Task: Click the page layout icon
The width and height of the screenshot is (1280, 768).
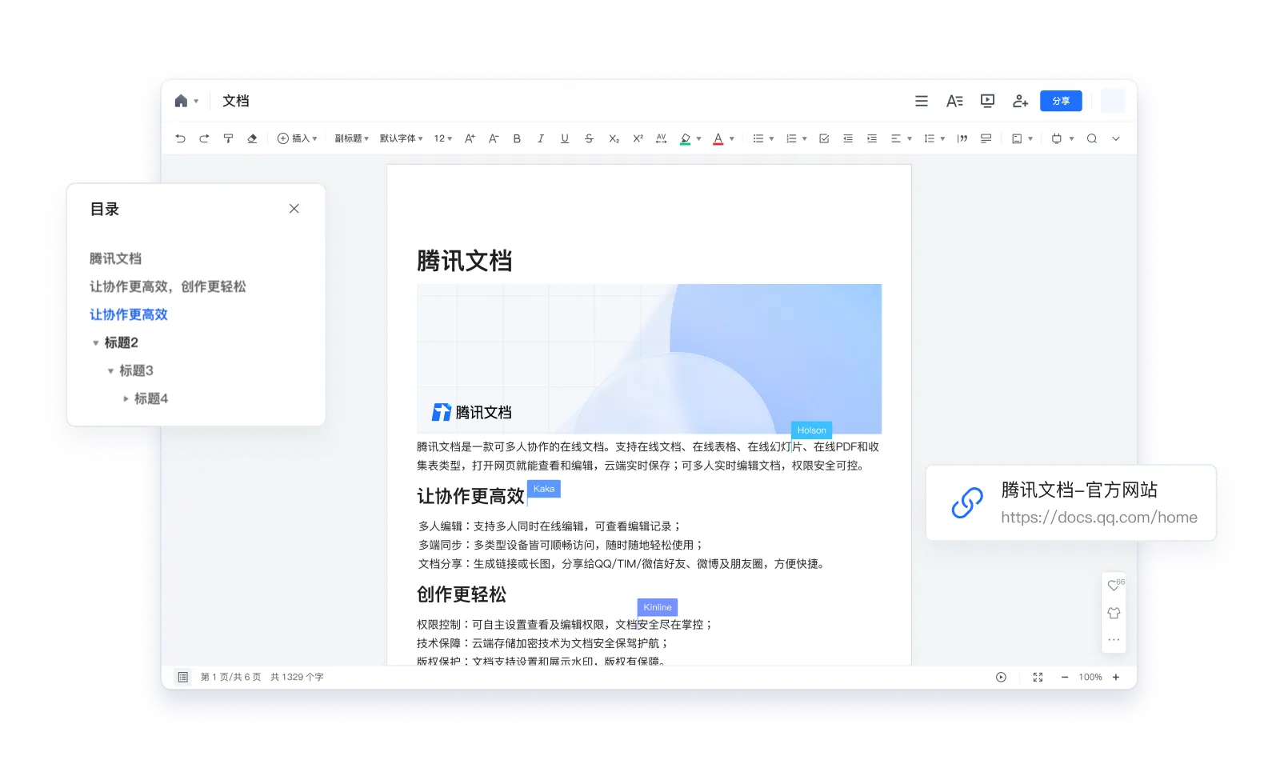Action: pos(1017,138)
